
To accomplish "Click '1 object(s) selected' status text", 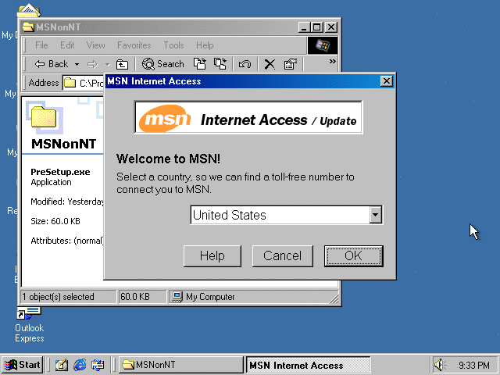I will (x=58, y=297).
